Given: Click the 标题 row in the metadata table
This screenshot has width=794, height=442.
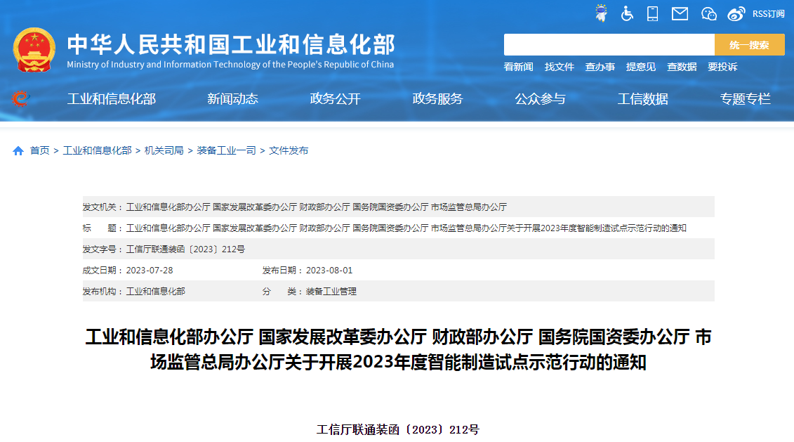Looking at the screenshot, I should (x=399, y=228).
